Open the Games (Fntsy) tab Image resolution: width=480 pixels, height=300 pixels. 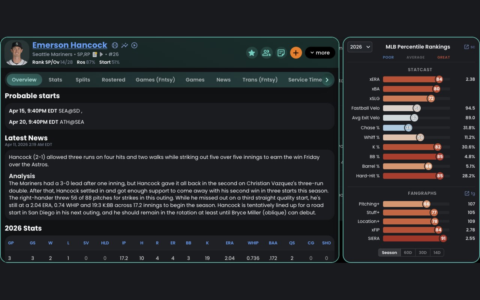[x=155, y=80]
